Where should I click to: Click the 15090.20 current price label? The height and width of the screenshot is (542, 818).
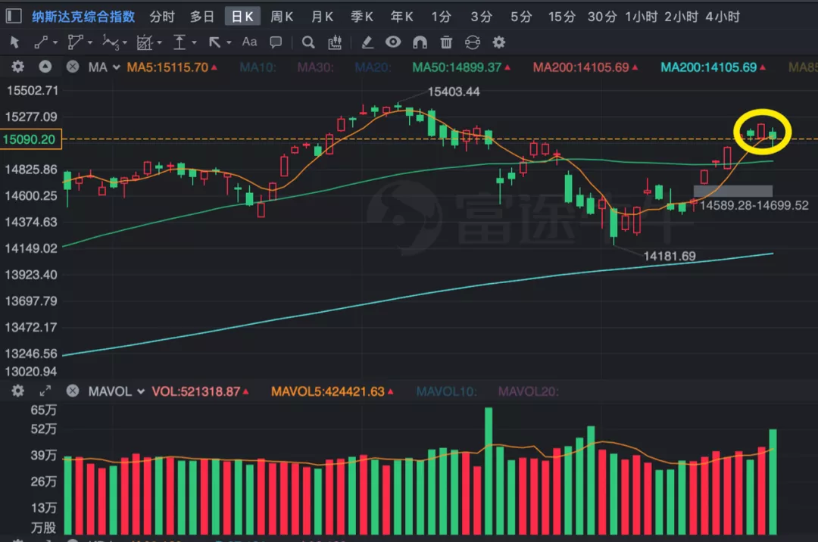(31, 139)
